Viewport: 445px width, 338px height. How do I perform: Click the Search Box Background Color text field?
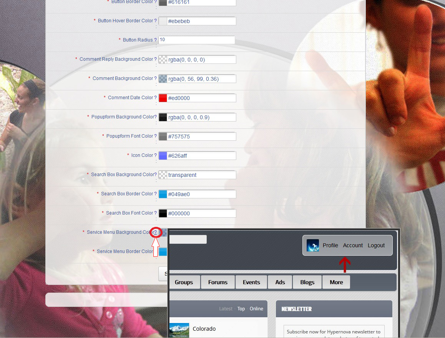(201, 175)
